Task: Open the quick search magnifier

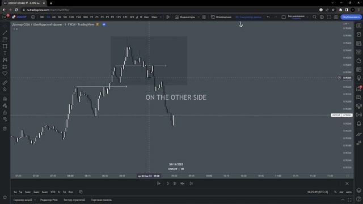Action: tap(314, 17)
